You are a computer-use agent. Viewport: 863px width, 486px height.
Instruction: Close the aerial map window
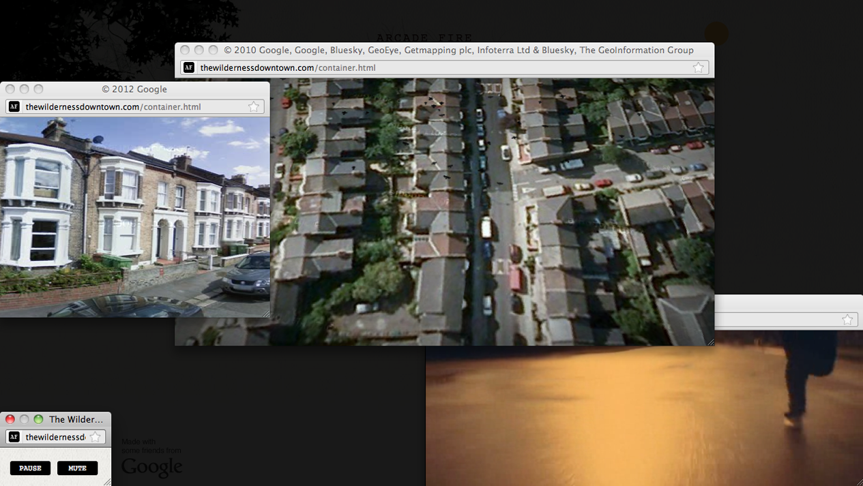[x=185, y=50]
